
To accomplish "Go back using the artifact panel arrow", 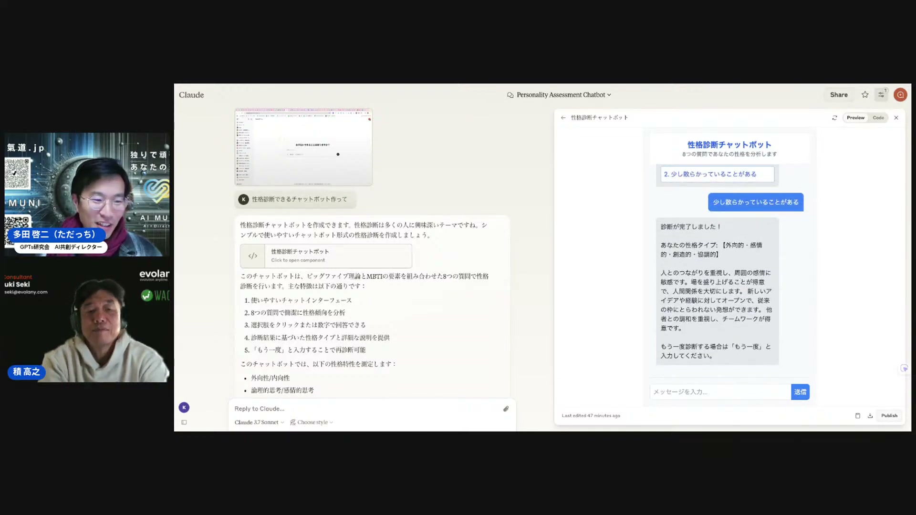I will pos(563,118).
